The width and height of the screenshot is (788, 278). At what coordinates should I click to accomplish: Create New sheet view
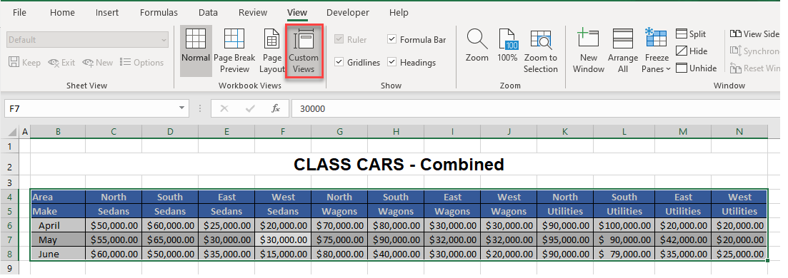pos(97,63)
